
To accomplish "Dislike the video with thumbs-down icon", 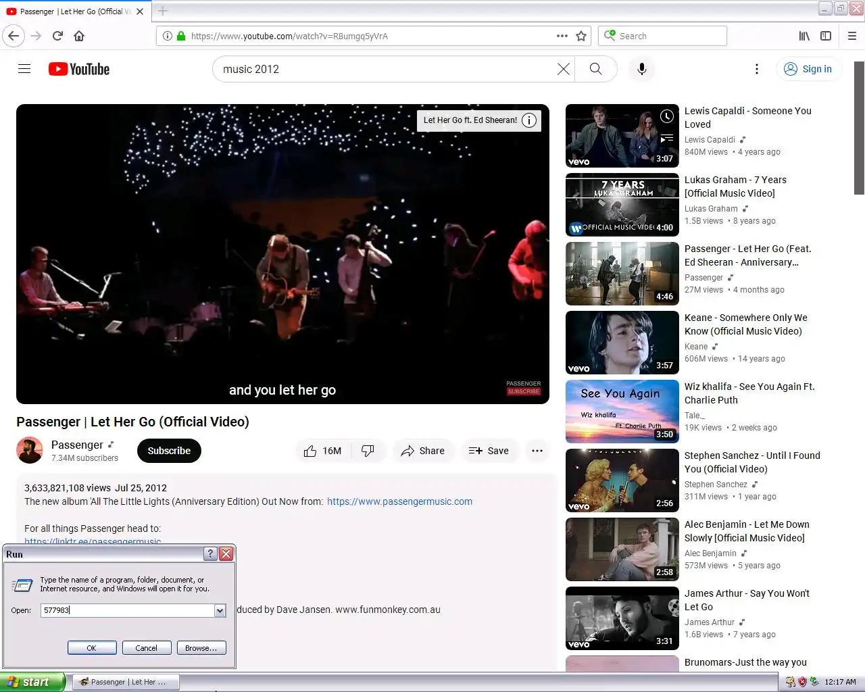I will tap(368, 451).
